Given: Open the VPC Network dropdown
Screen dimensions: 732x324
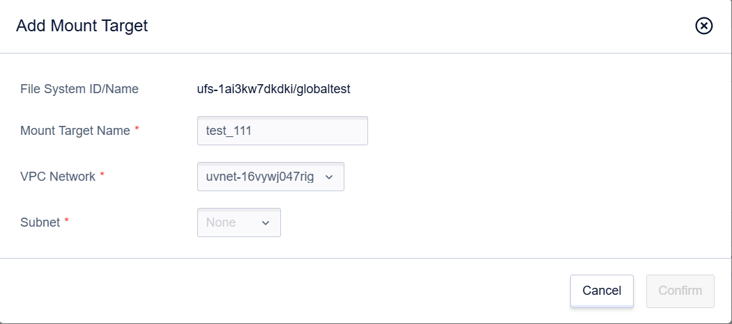Looking at the screenshot, I should [270, 177].
